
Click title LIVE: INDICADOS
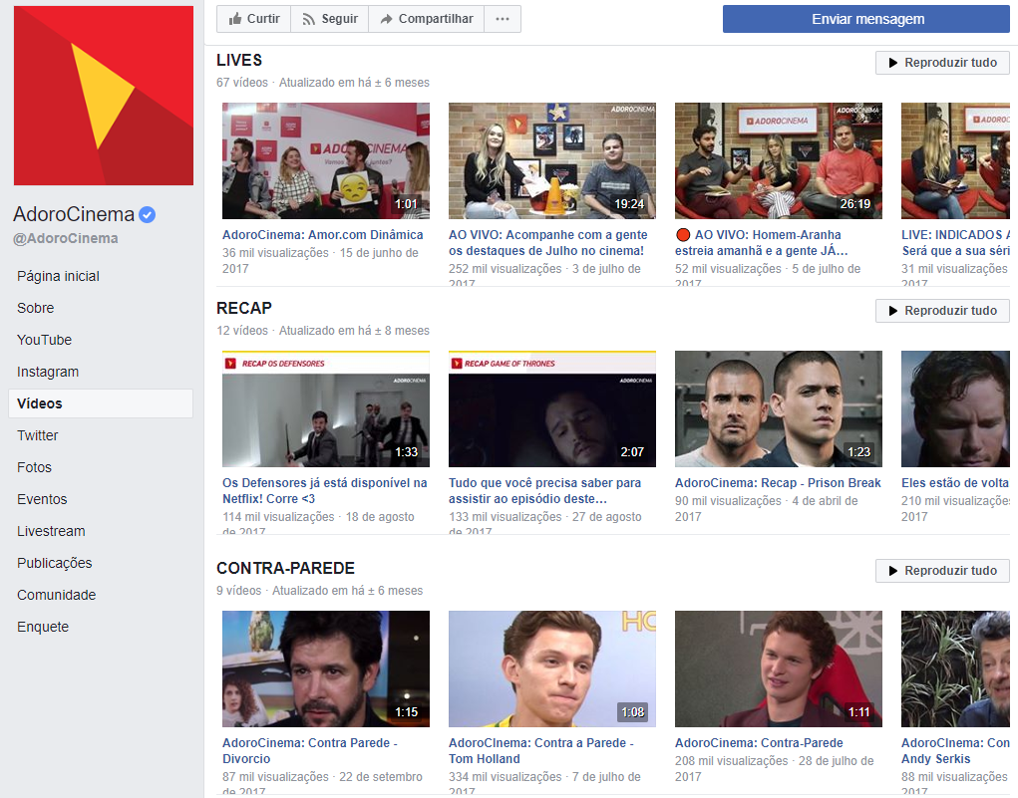click(x=955, y=243)
